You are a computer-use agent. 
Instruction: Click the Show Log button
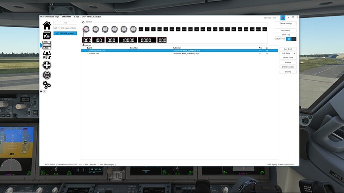pos(286,35)
